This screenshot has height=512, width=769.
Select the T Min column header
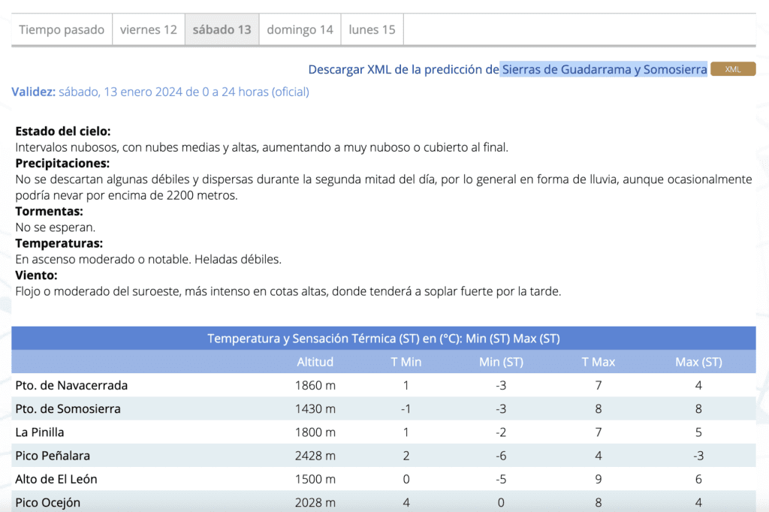pos(406,362)
